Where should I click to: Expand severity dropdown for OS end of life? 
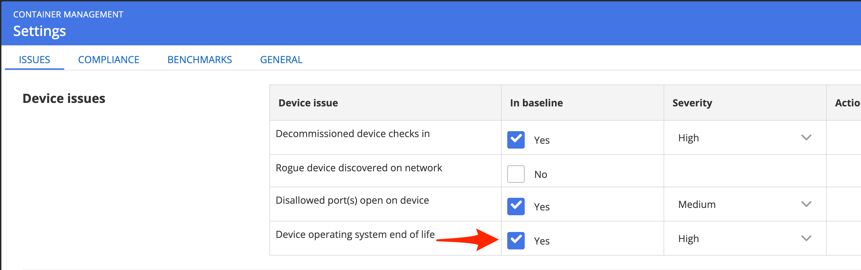pos(744,239)
